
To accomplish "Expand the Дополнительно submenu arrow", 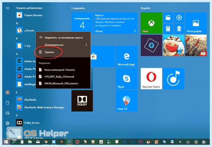I will (x=86, y=45).
